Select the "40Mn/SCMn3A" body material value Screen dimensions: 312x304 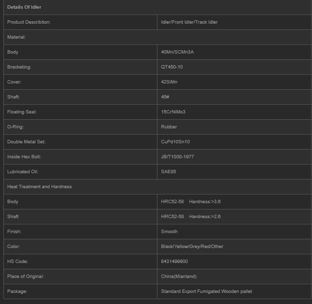(177, 52)
